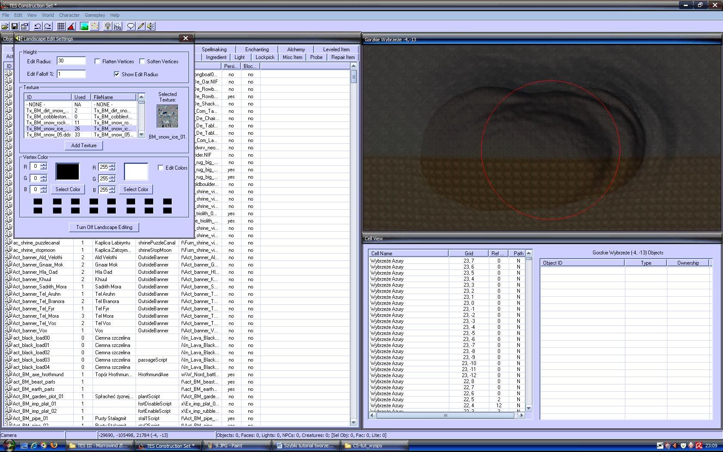Toggle the Landscape Editing toolbar icon
The width and height of the screenshot is (723, 452).
point(84,26)
